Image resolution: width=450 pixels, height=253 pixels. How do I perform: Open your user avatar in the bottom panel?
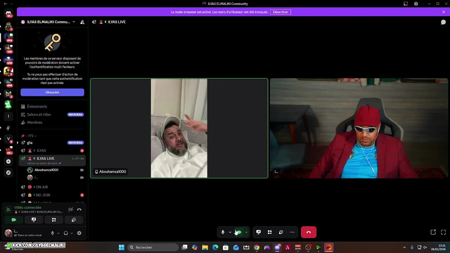coord(8,233)
